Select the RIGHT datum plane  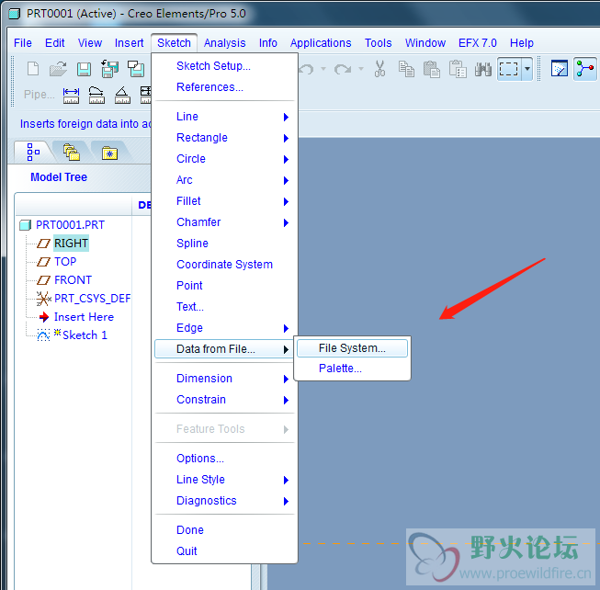point(71,244)
